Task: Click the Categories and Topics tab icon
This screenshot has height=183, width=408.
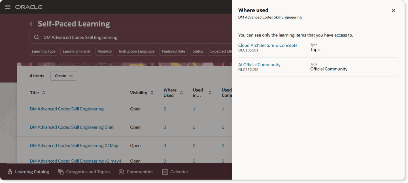Action: [61, 172]
